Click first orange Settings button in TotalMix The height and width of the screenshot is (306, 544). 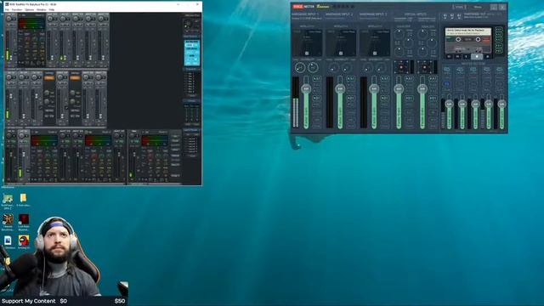coord(49,77)
